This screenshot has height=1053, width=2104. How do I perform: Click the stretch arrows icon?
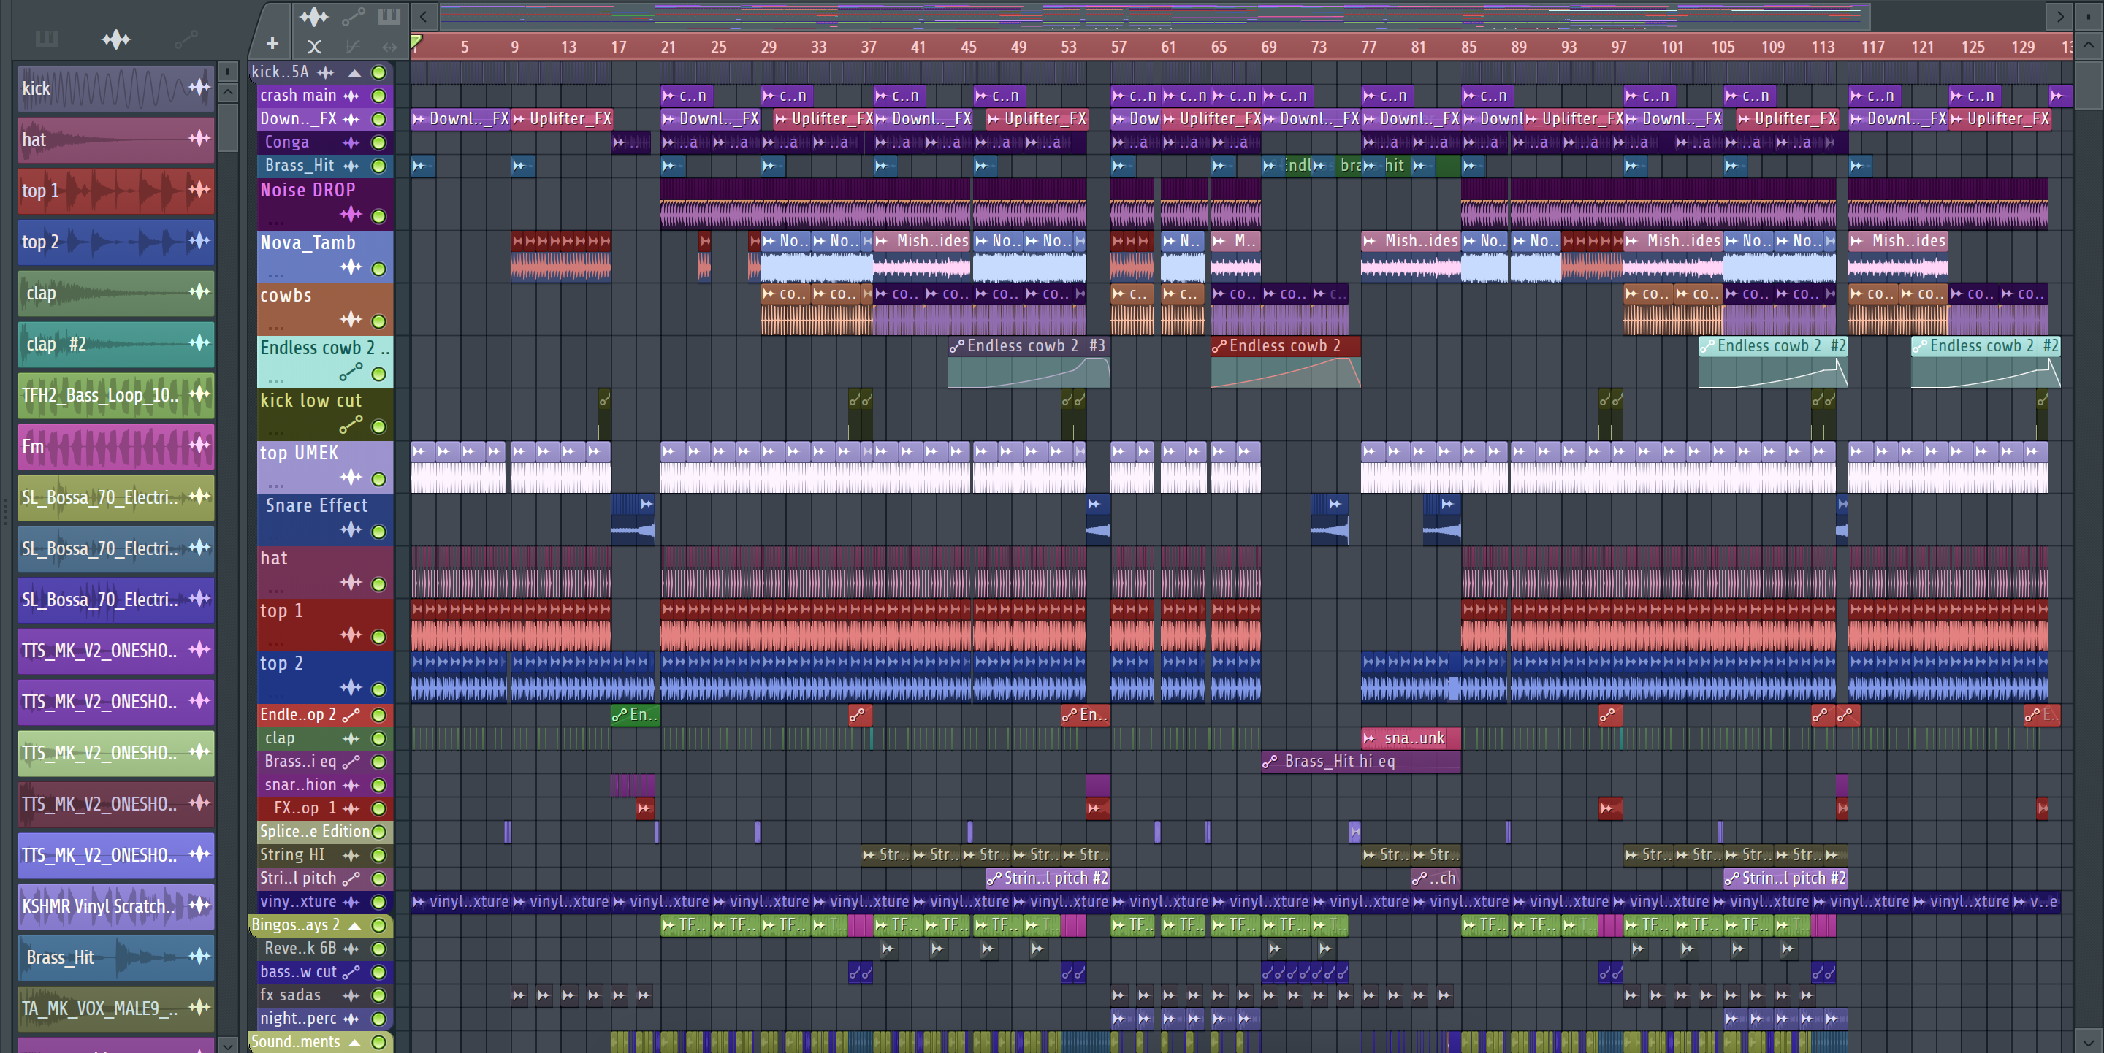389,47
